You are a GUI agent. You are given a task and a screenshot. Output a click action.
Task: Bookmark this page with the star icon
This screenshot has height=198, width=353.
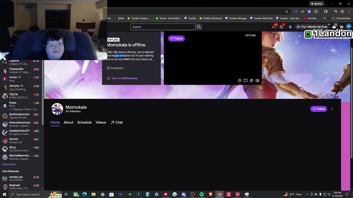point(287,12)
